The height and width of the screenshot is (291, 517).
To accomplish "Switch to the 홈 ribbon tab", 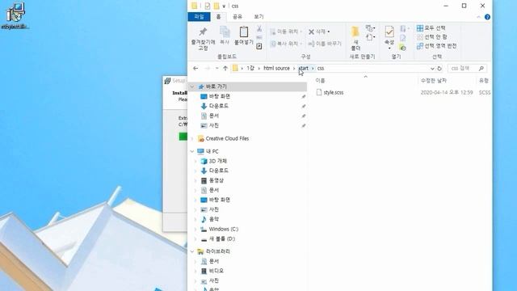I will coord(218,16).
